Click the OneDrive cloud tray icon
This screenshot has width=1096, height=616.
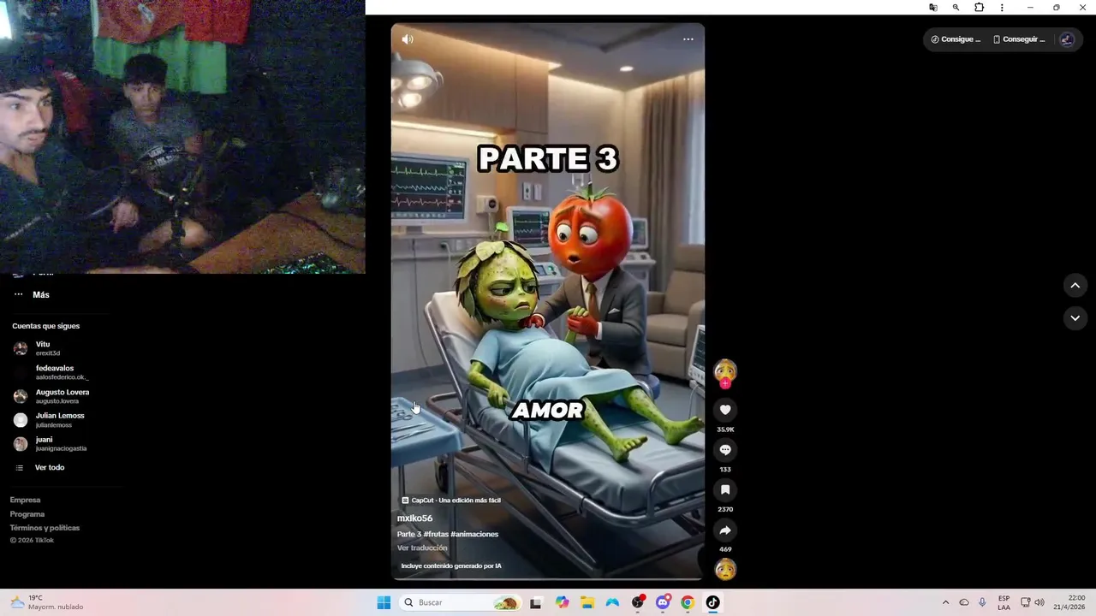(x=964, y=602)
